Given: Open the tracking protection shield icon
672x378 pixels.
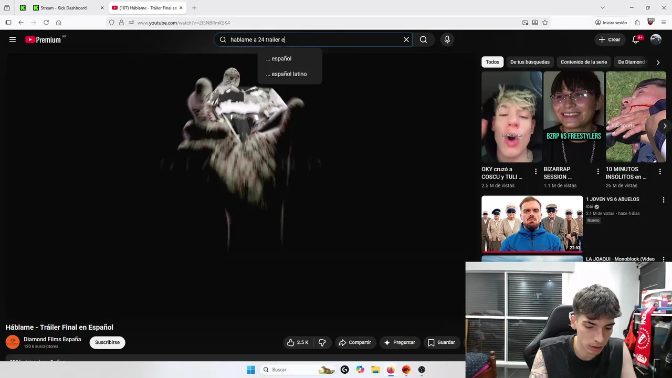Looking at the screenshot, I should tap(111, 23).
